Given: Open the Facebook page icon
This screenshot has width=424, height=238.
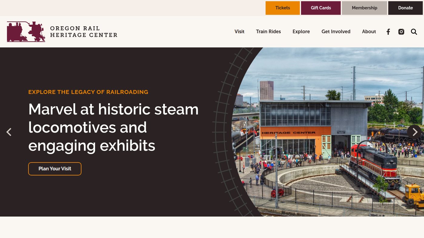Looking at the screenshot, I should [388, 32].
